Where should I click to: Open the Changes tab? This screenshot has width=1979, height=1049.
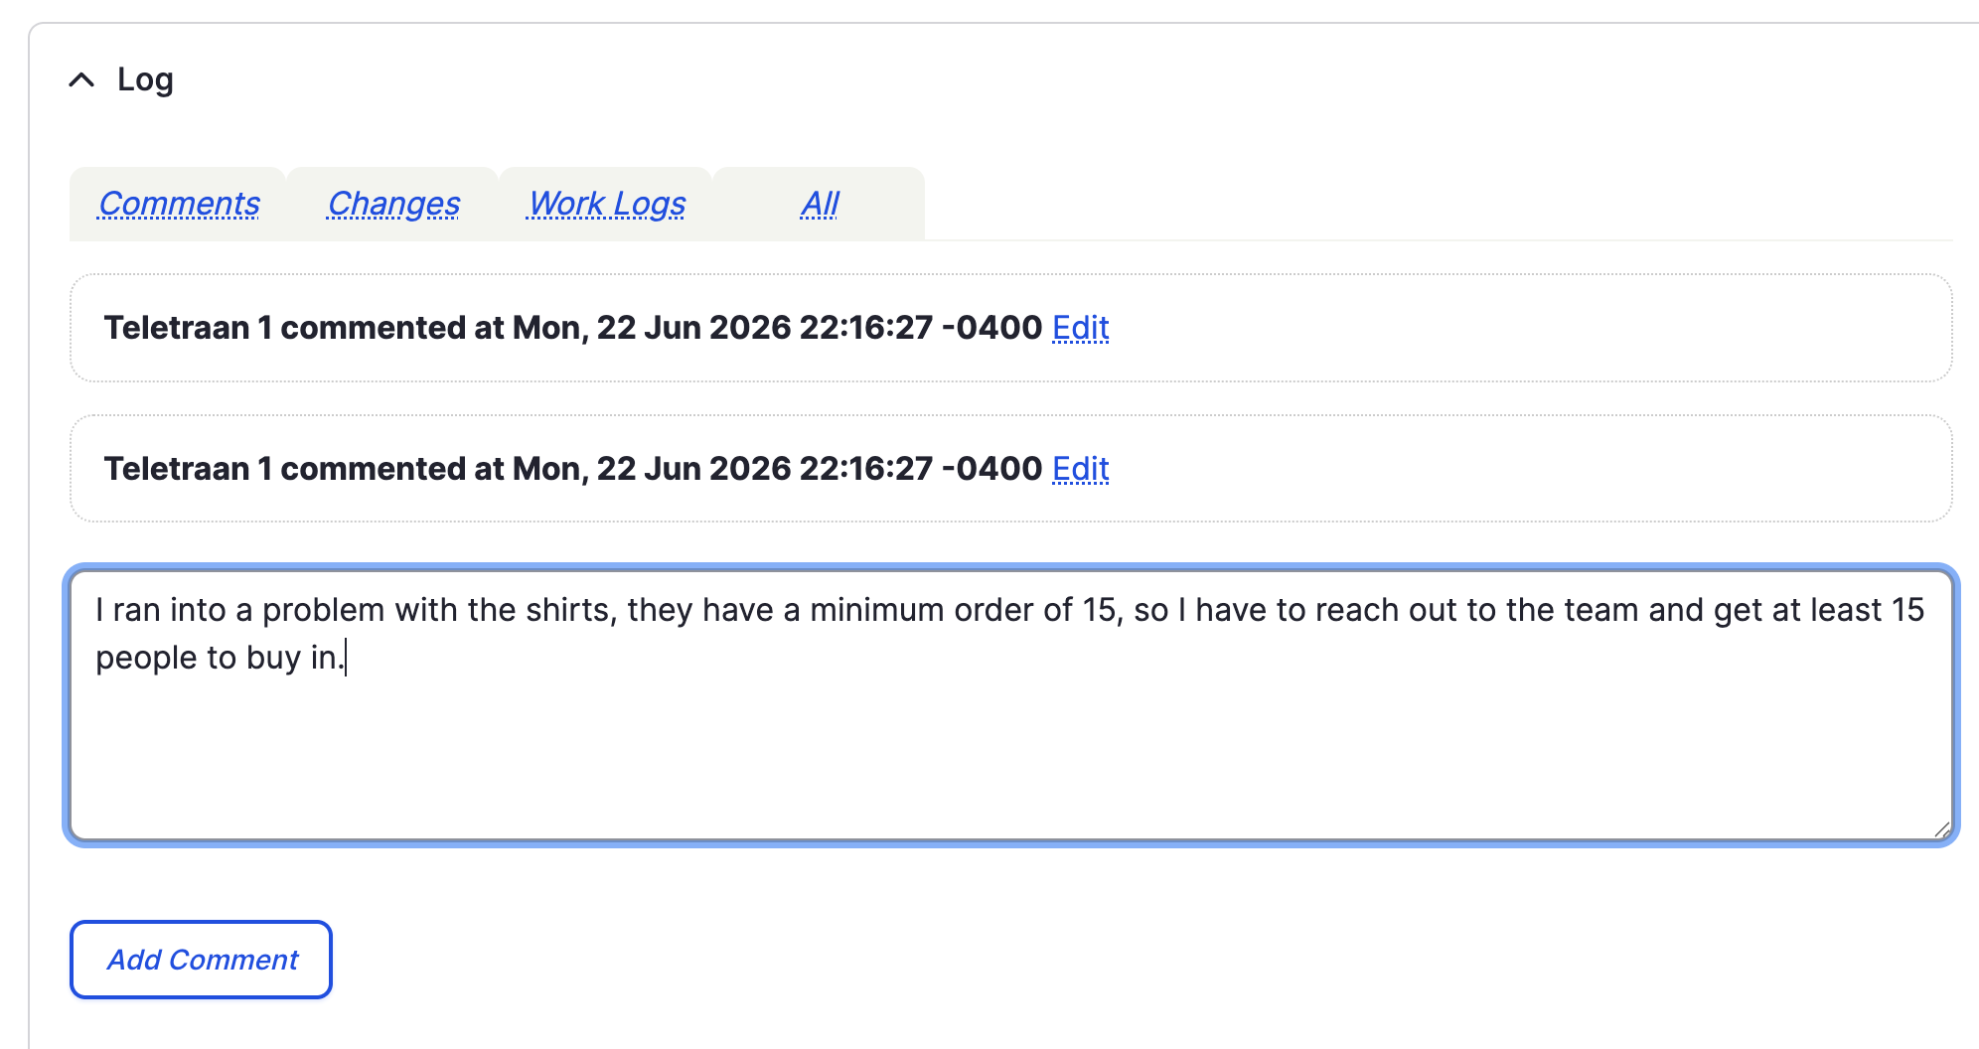pyautogui.click(x=393, y=204)
